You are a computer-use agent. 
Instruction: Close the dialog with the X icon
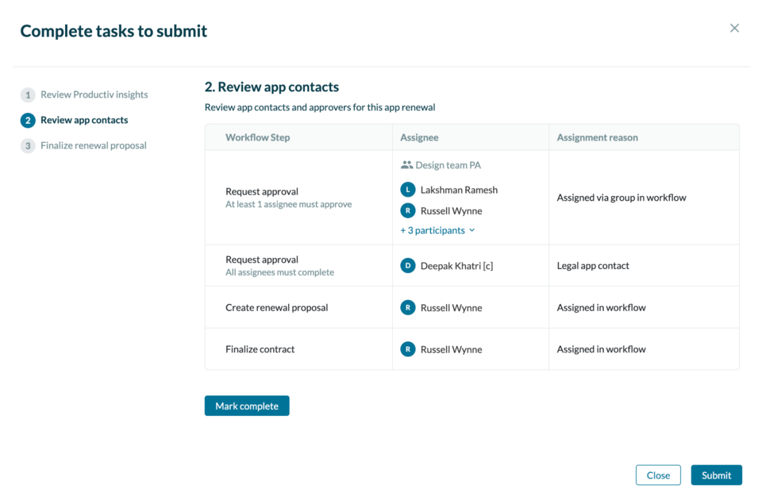pos(734,29)
